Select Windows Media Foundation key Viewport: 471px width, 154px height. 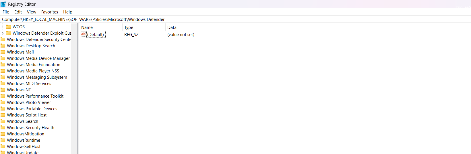[x=34, y=65]
